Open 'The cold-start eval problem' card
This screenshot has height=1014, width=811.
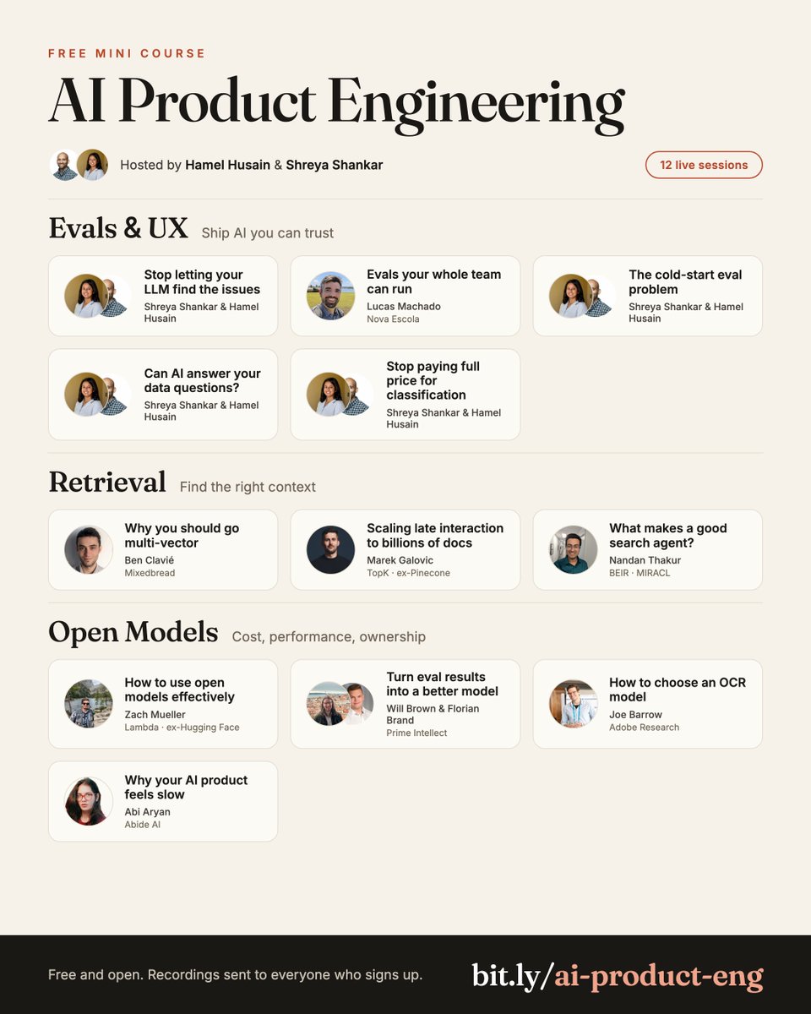click(647, 296)
